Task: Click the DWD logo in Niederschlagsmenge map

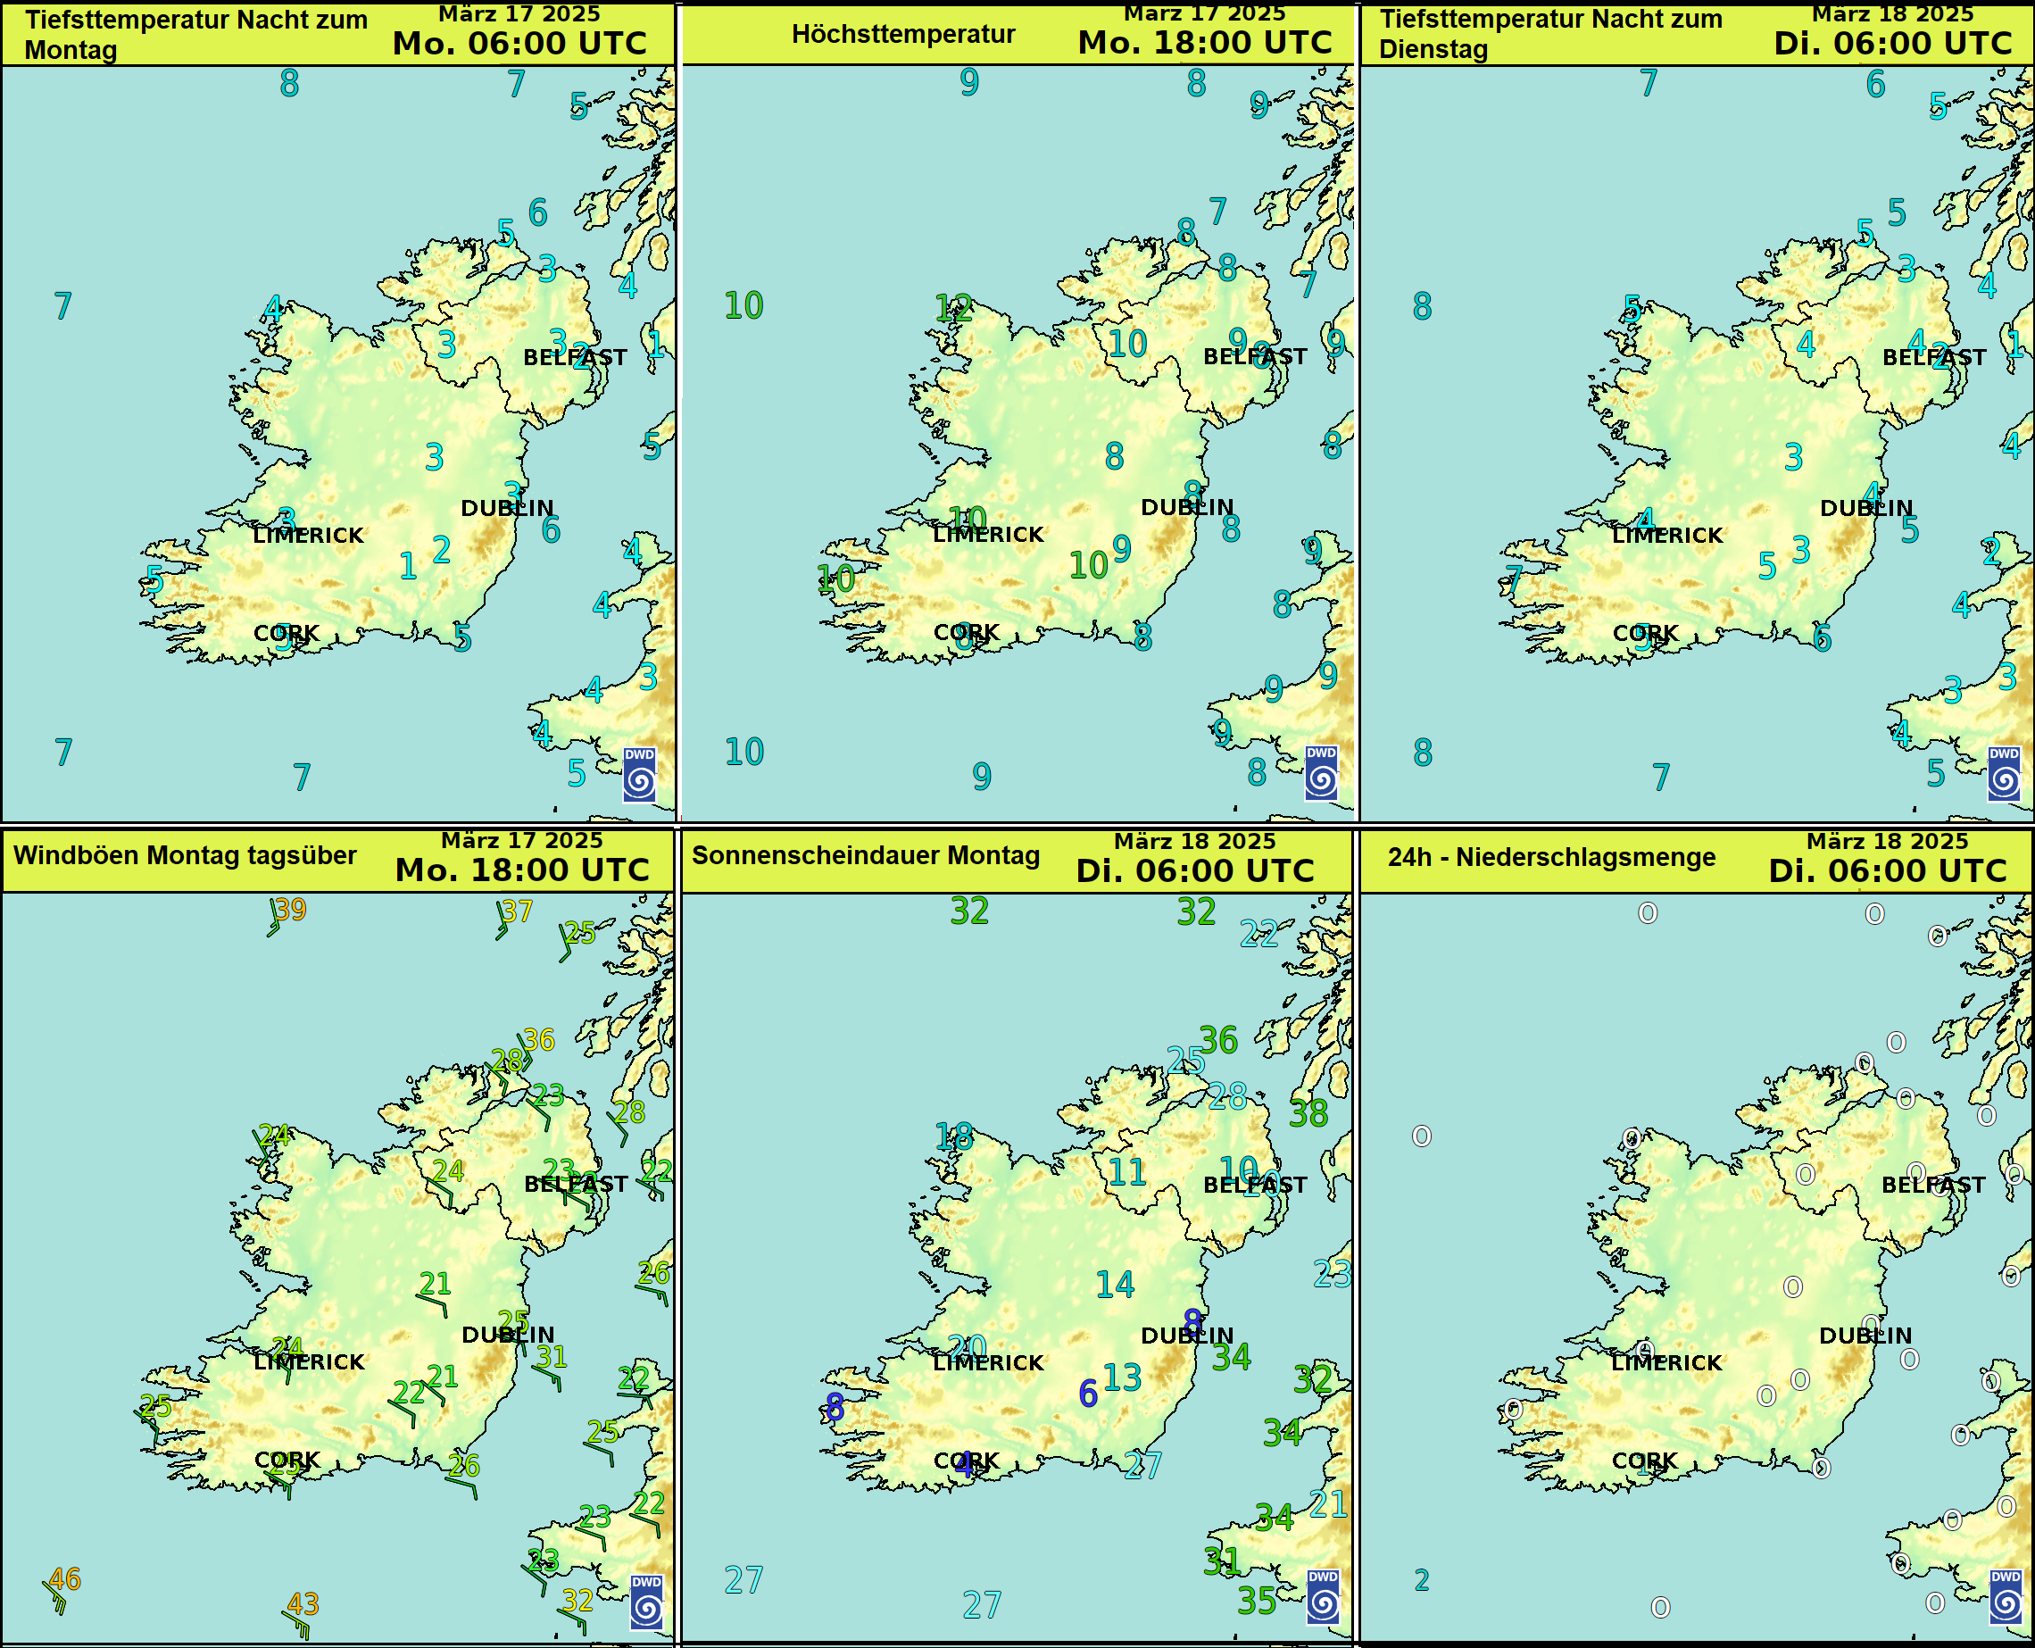Action: pos(2005,1597)
